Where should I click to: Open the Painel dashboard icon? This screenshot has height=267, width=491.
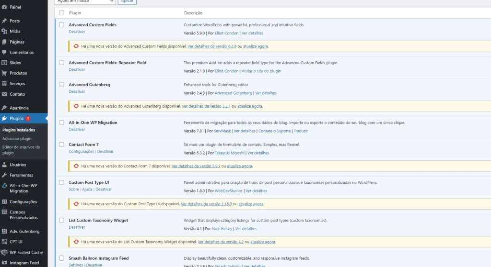pyautogui.click(x=4, y=7)
